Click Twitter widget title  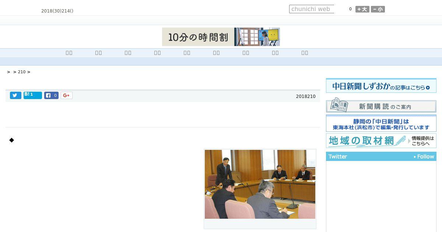click(338, 157)
